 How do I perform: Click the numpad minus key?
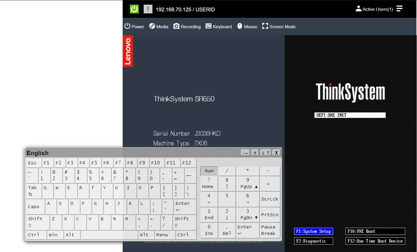[x=270, y=171]
